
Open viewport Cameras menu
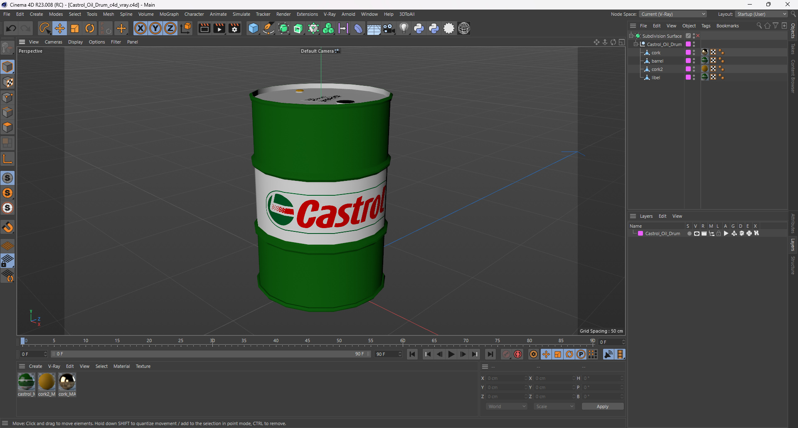pyautogui.click(x=53, y=42)
